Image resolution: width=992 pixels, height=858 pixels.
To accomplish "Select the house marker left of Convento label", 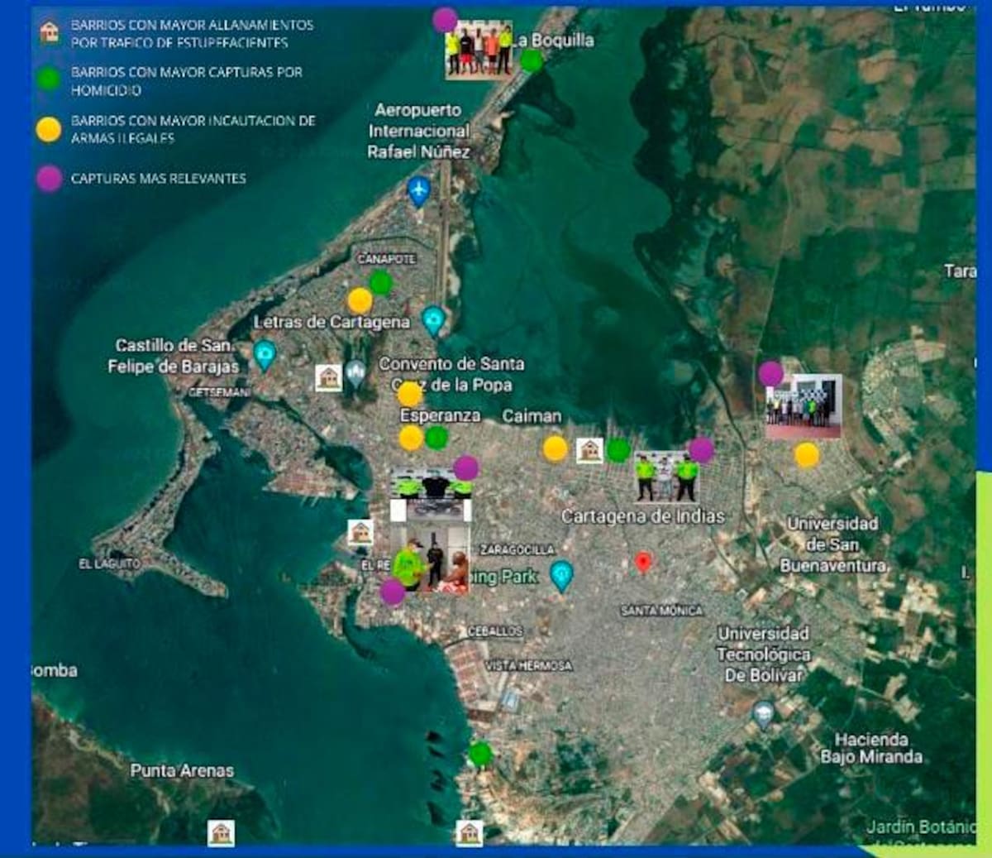I will [329, 377].
